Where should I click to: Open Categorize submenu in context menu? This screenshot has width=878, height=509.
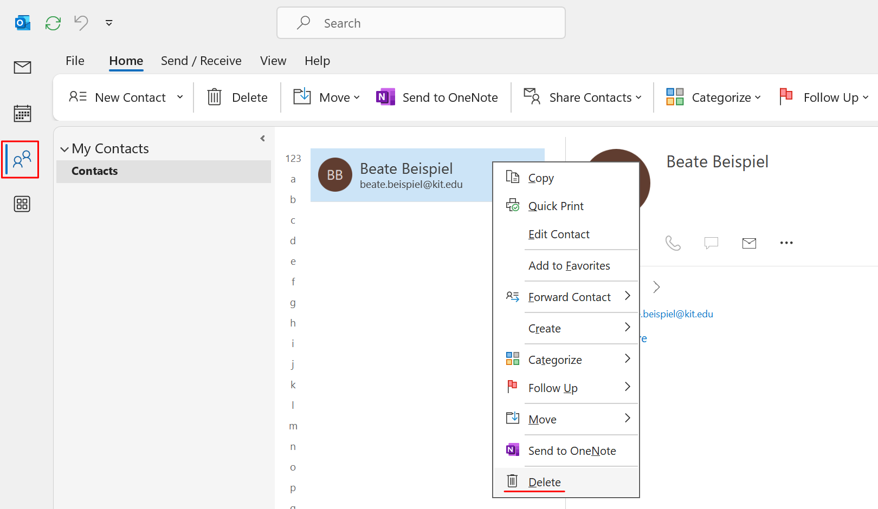[x=566, y=360]
